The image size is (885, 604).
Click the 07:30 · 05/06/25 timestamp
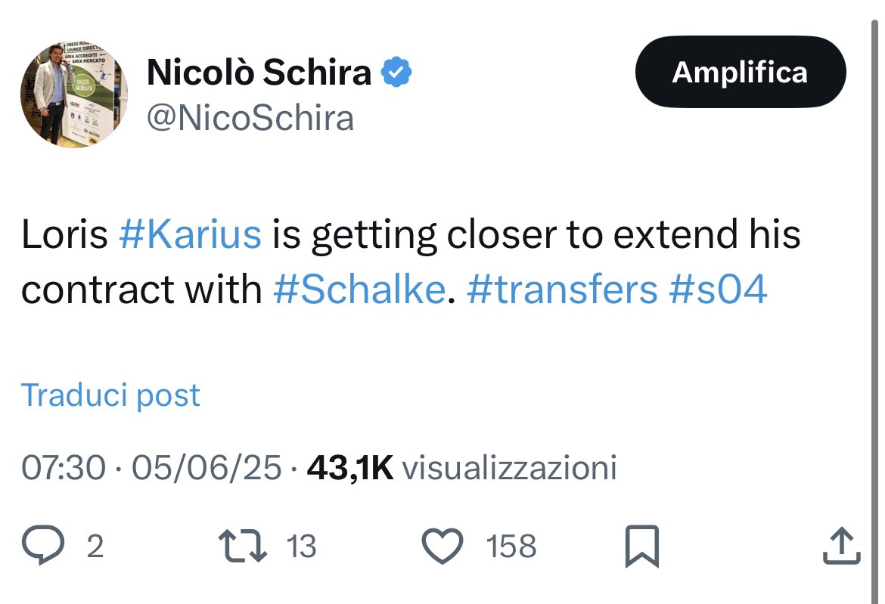(x=153, y=468)
